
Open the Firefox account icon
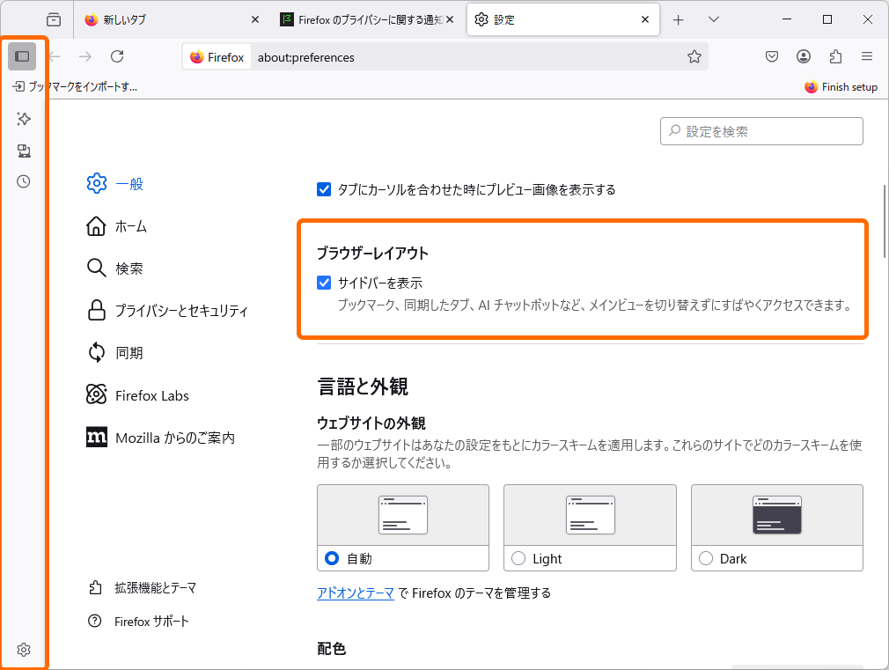804,56
